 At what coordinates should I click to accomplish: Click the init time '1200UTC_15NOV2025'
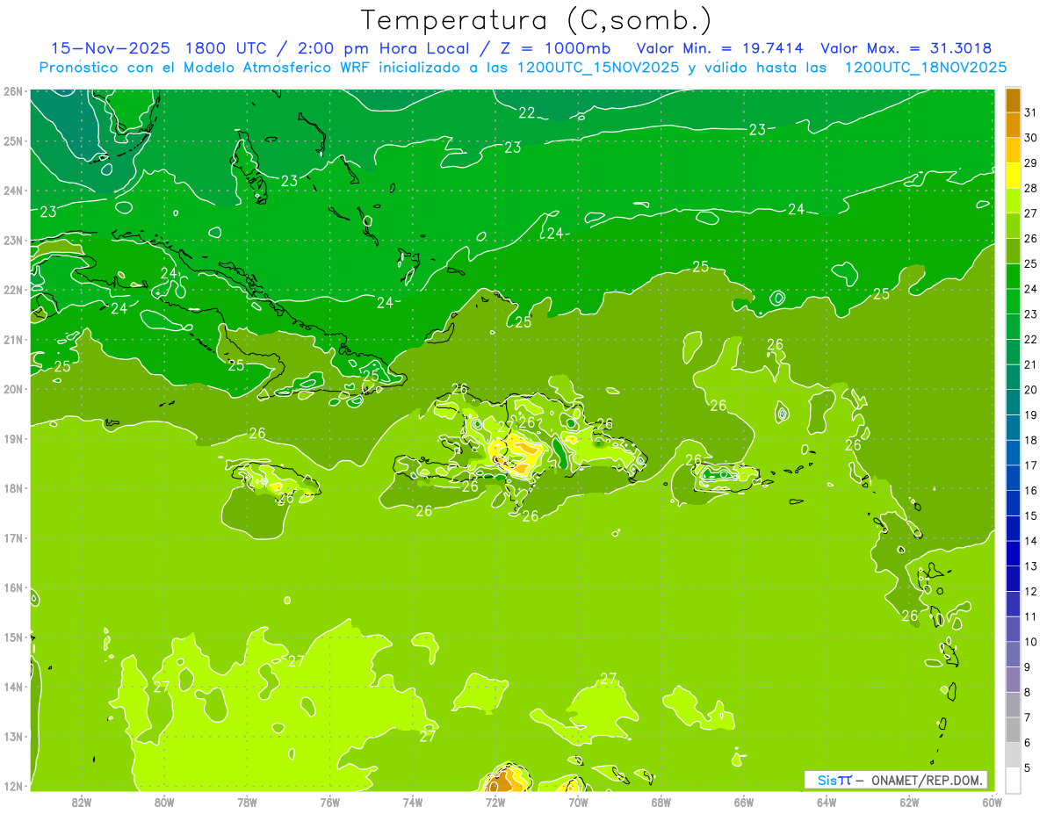tap(597, 68)
